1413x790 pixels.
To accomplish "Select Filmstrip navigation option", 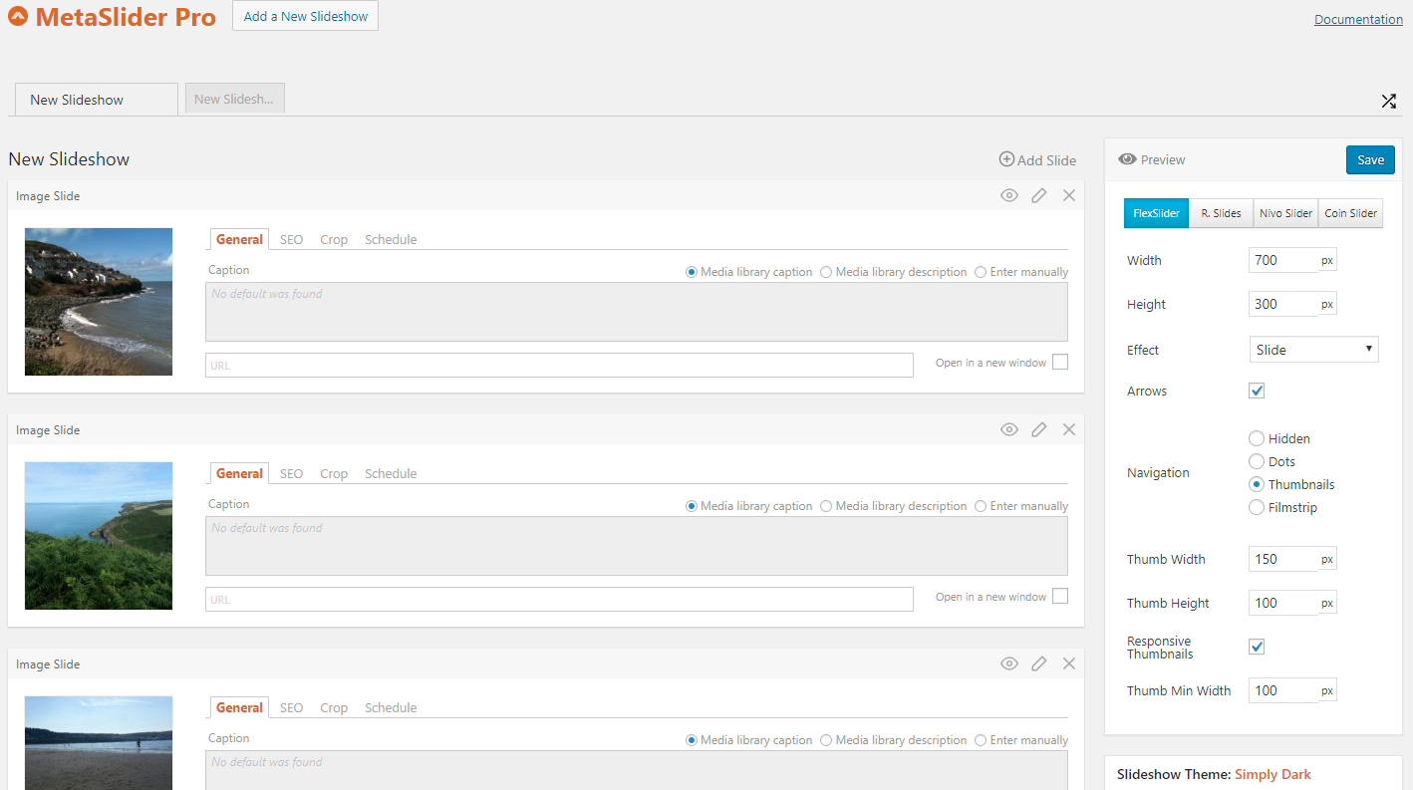I will pyautogui.click(x=1257, y=507).
